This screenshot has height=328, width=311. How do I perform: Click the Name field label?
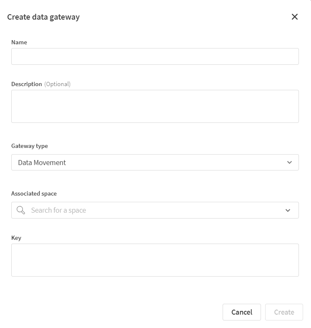pos(19,42)
